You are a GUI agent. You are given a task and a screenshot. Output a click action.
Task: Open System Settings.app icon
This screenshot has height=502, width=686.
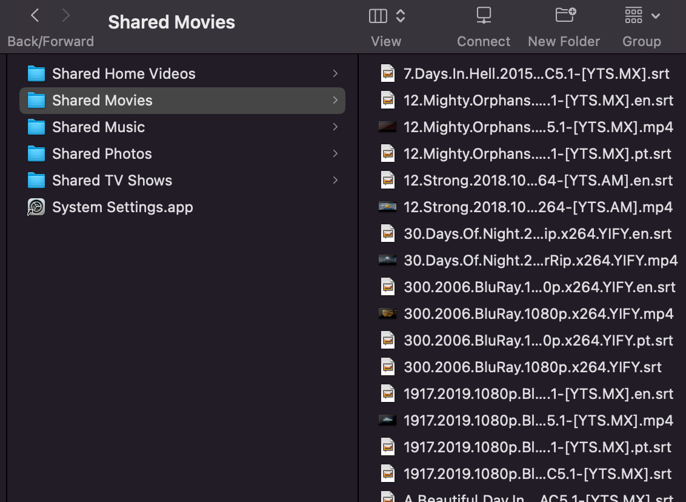[36, 207]
